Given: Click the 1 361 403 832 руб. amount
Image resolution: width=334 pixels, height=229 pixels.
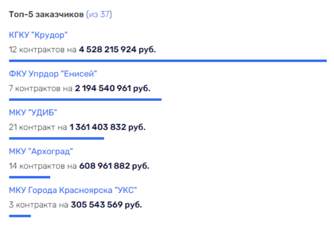Looking at the screenshot, I should pyautogui.click(x=107, y=127).
